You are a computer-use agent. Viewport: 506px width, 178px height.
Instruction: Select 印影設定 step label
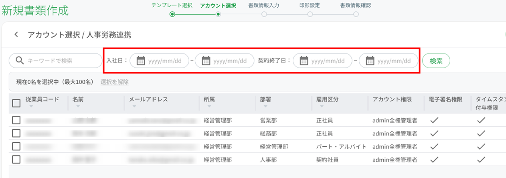(x=310, y=5)
